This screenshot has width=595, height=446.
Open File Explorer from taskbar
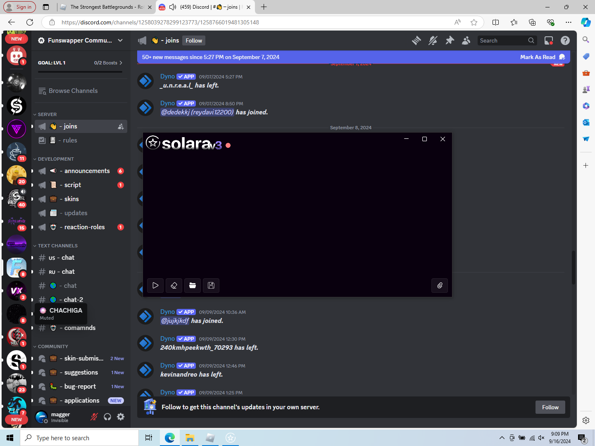[190, 438]
